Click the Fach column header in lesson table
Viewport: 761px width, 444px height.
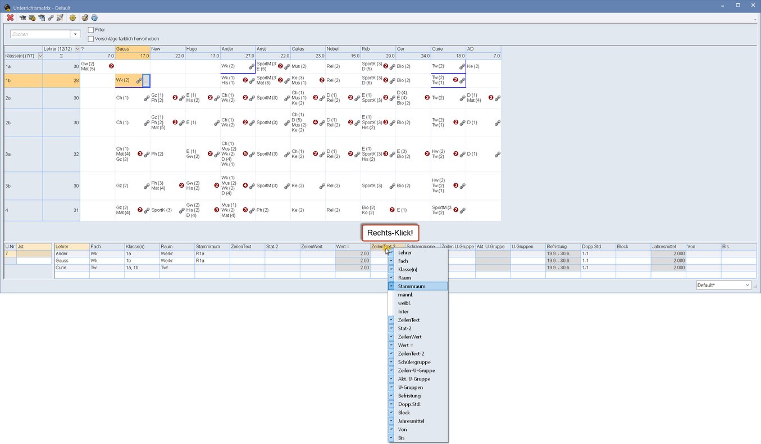[x=107, y=247]
